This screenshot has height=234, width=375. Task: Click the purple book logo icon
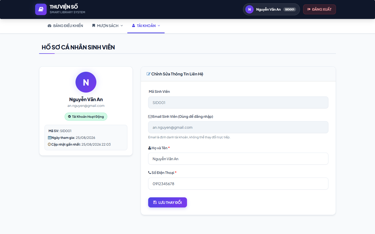point(41,9)
